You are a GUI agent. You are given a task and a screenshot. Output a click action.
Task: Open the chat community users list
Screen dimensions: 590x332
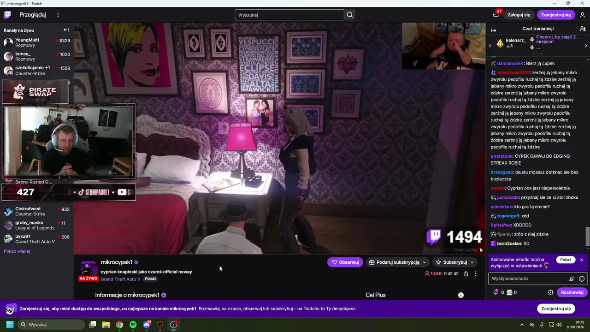[x=583, y=29]
